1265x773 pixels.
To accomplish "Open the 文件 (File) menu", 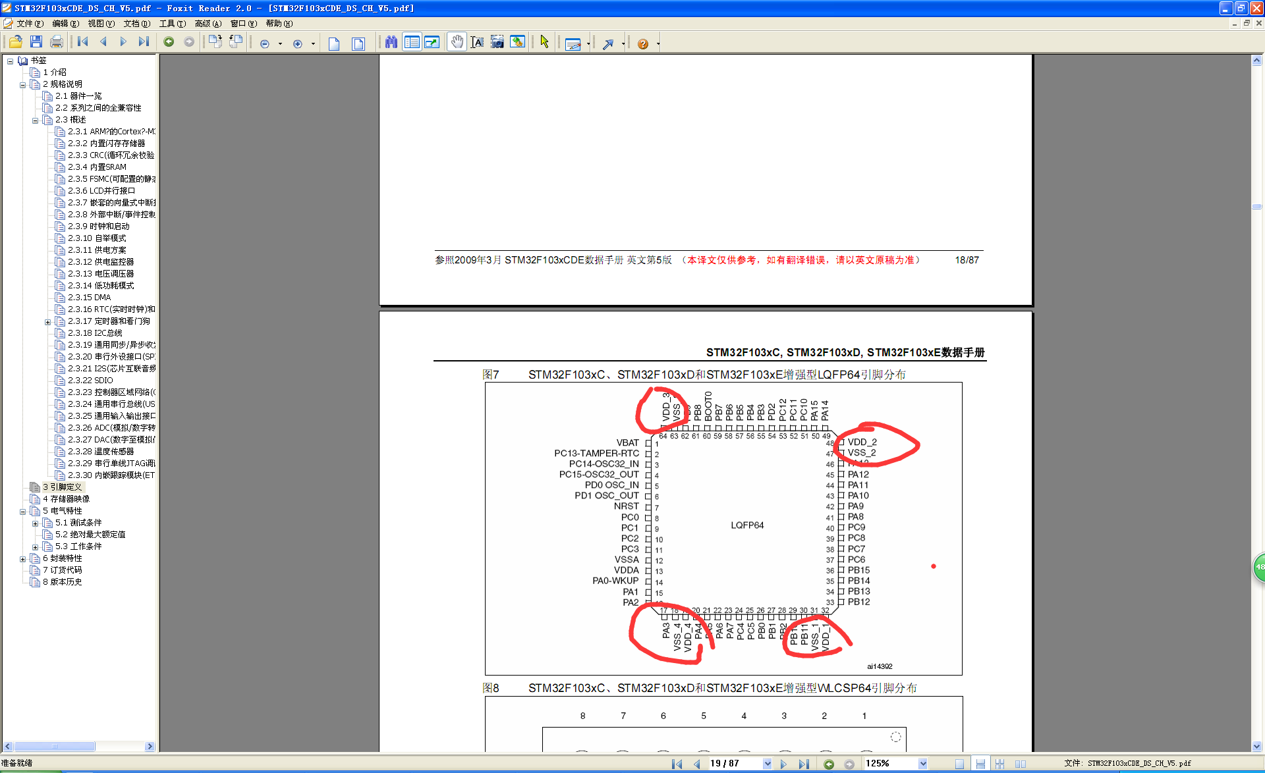I will coord(30,23).
